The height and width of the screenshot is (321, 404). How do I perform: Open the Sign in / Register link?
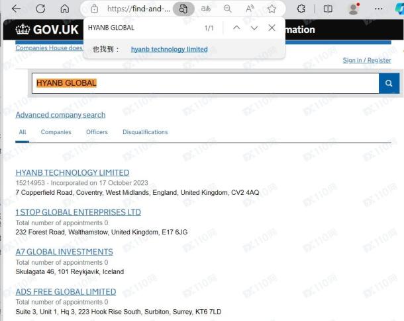(x=367, y=60)
